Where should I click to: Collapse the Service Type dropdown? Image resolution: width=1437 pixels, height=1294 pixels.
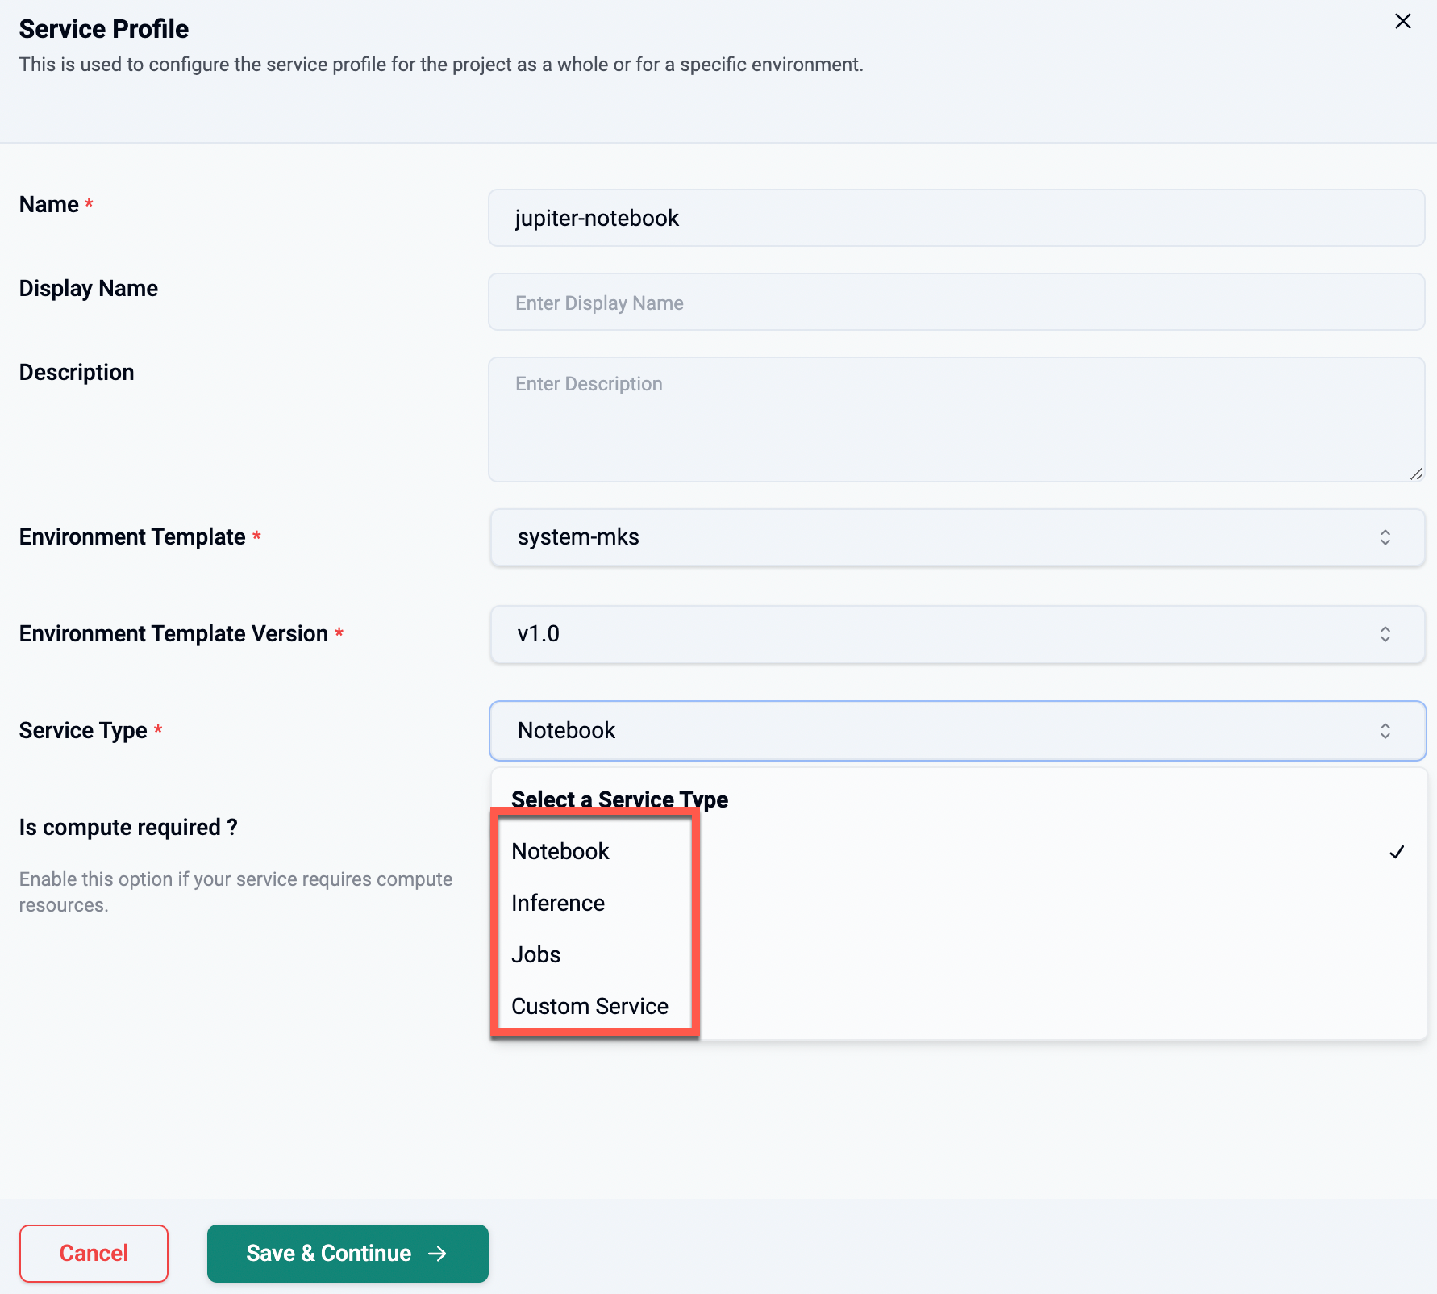[x=957, y=731]
